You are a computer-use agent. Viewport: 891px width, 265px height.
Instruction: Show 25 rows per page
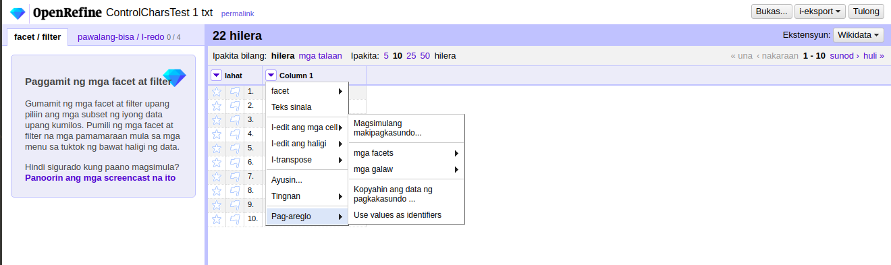(x=411, y=56)
